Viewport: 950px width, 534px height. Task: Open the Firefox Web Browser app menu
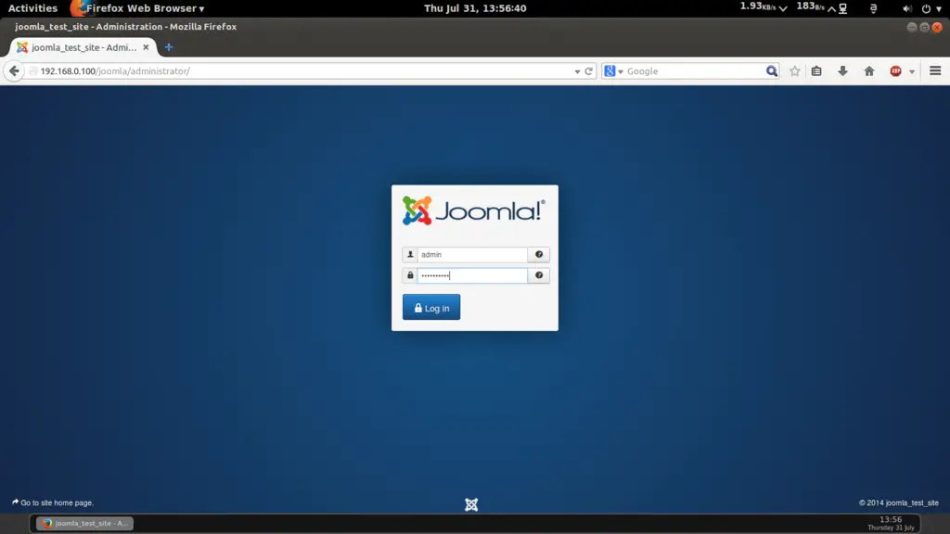pyautogui.click(x=138, y=7)
